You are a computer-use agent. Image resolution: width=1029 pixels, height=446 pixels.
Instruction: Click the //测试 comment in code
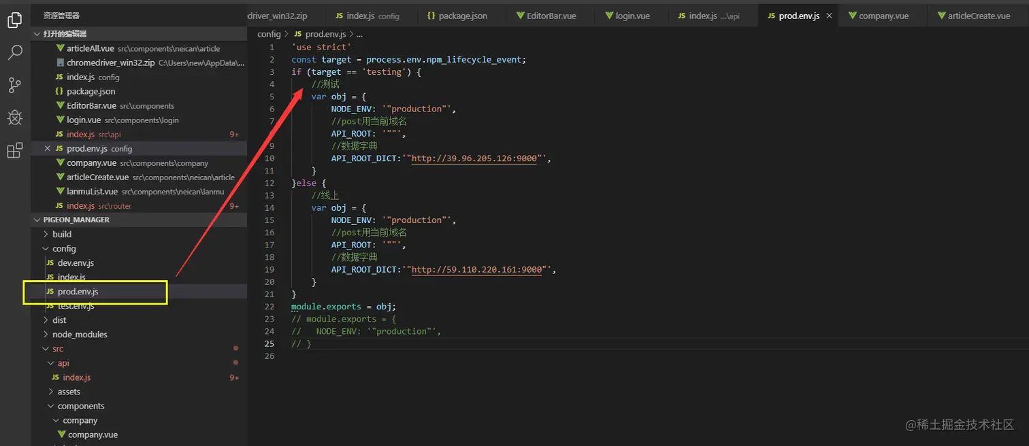(x=325, y=84)
